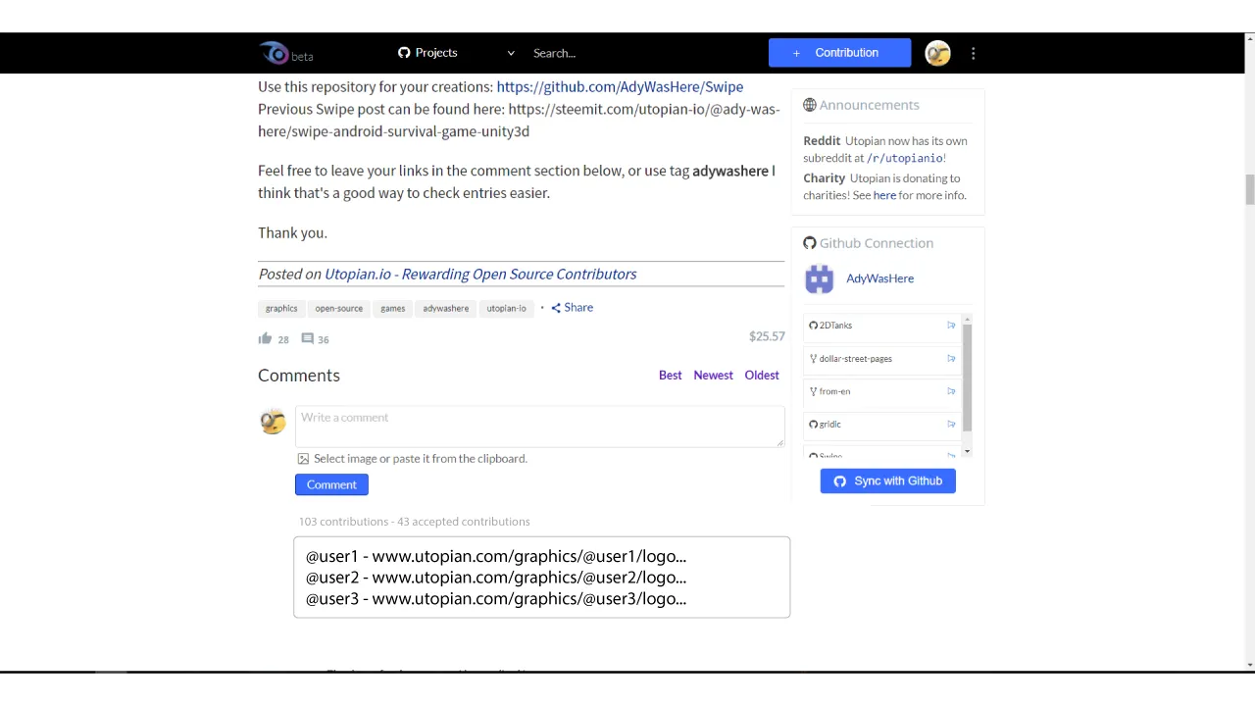Click the page's main vertical scrollbar thumb
1255x706 pixels.
[1249, 189]
